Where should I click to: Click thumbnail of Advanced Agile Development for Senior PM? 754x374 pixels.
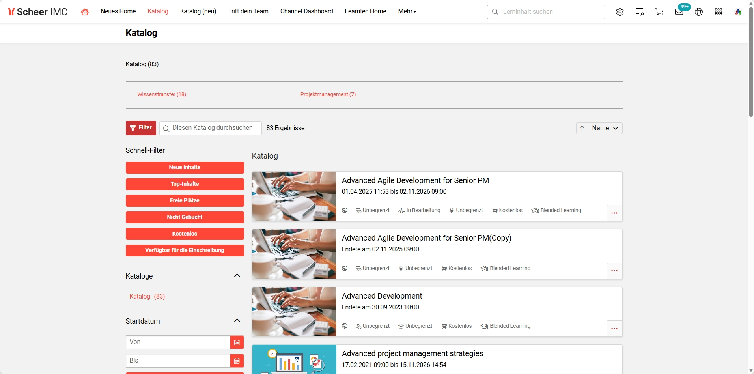pos(294,196)
